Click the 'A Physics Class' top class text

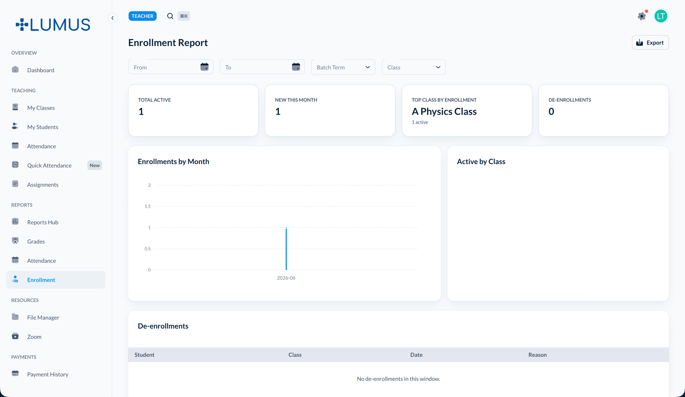point(444,112)
